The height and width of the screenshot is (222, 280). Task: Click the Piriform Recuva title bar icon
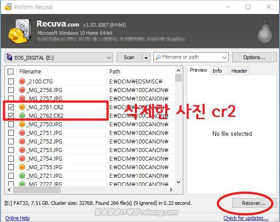tap(8, 7)
